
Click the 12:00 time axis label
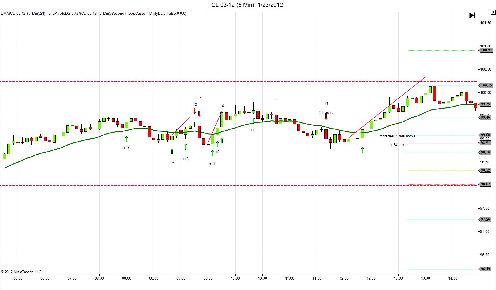[344, 278]
